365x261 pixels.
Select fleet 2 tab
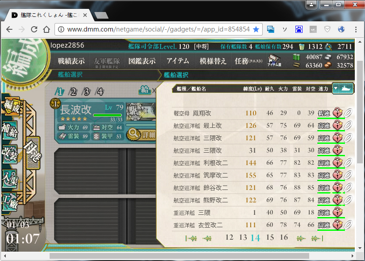(x=73, y=92)
